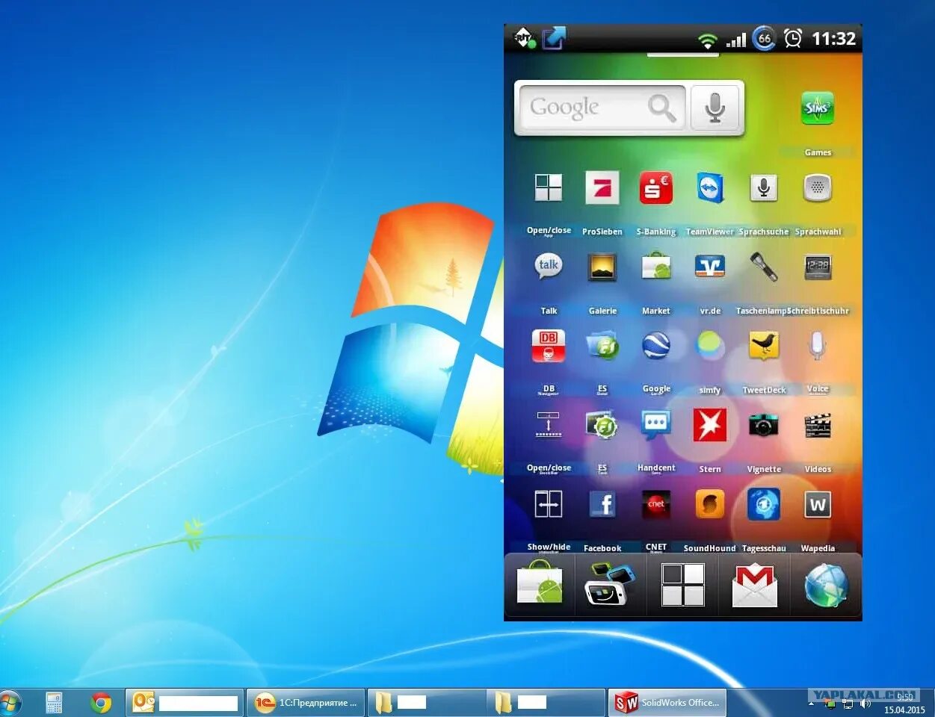Open the Tagesschau app
The height and width of the screenshot is (717, 935).
click(764, 504)
